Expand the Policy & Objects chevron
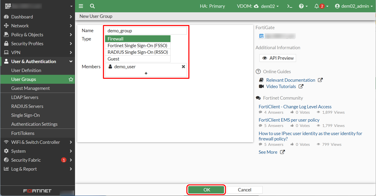Screen dimensions: 376x196 (x=71, y=35)
